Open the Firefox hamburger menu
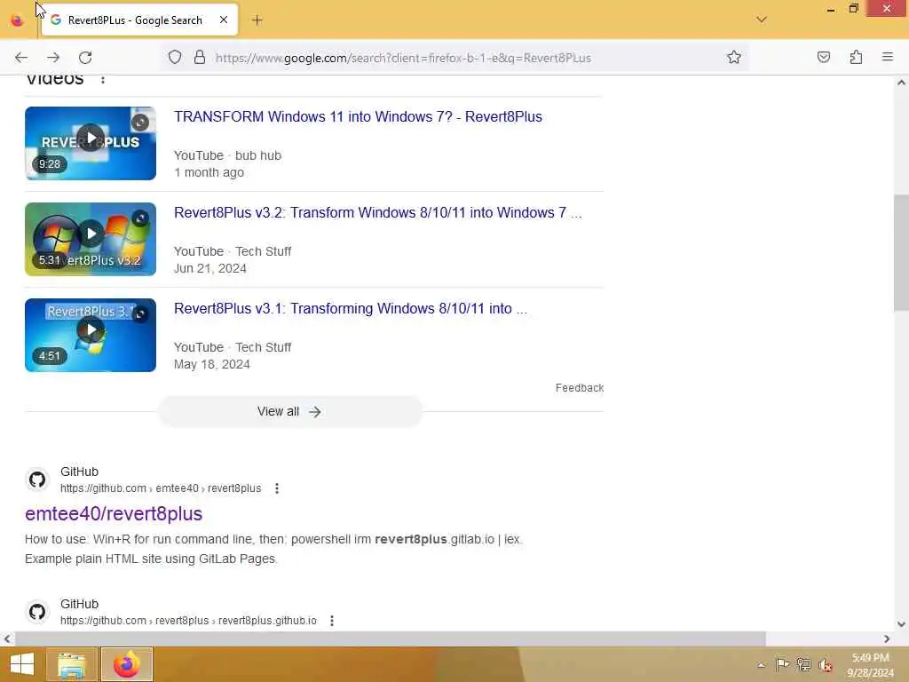 888,57
